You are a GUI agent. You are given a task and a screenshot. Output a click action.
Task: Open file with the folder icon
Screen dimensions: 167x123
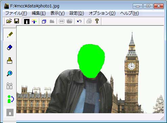click(x=9, y=21)
